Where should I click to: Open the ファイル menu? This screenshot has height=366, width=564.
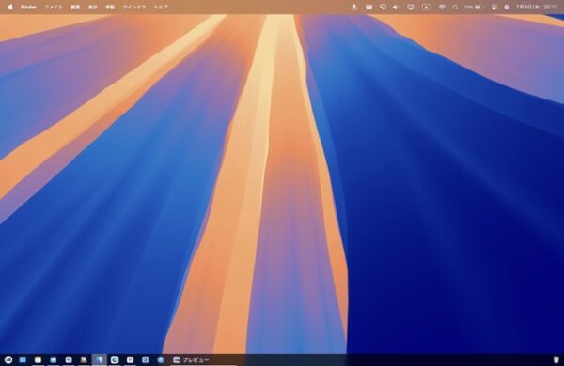coord(54,7)
